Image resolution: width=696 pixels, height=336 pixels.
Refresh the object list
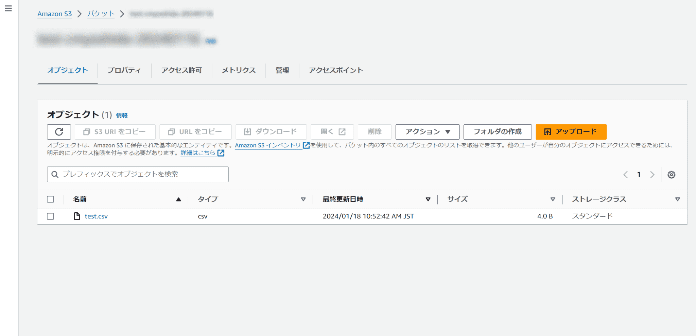[x=59, y=132]
